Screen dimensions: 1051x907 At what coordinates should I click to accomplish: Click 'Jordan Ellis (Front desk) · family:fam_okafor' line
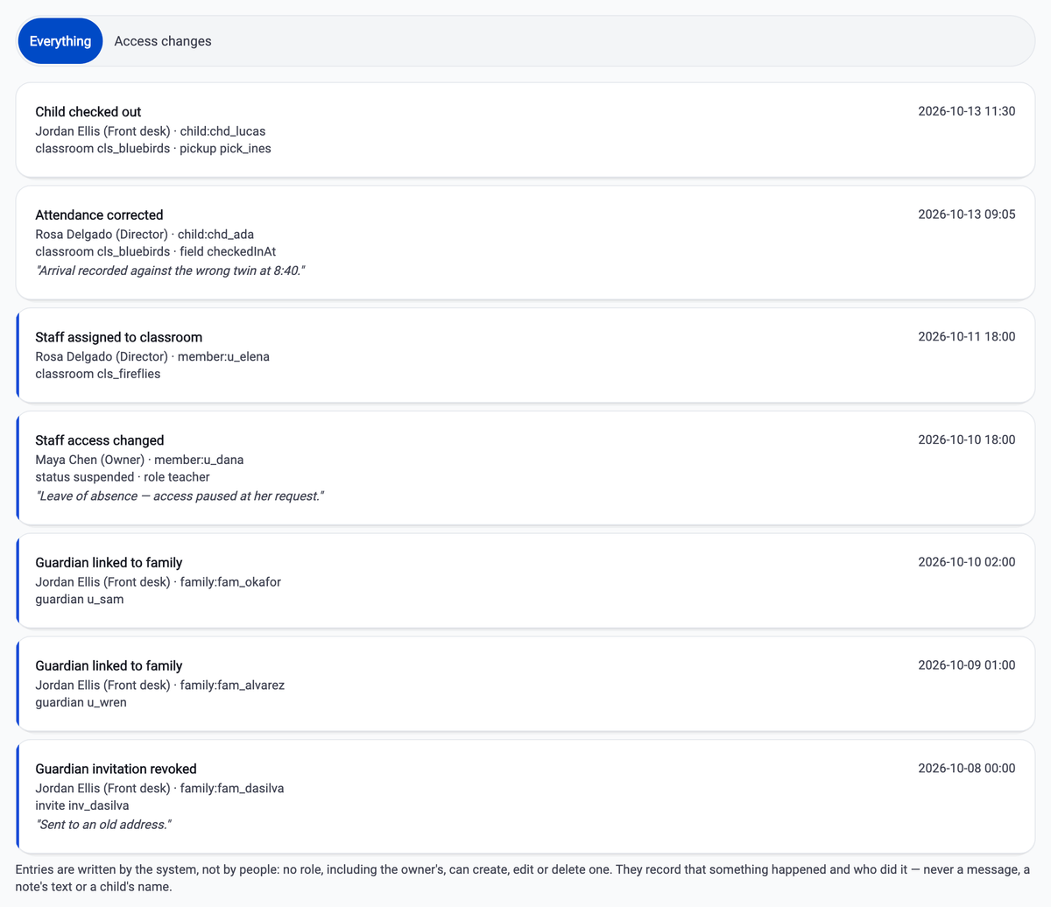(x=159, y=583)
